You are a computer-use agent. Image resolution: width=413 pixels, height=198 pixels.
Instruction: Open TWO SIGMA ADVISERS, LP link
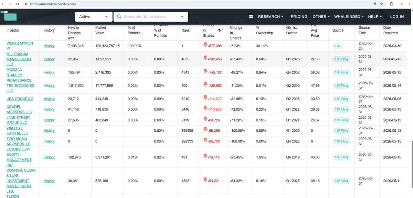(x=18, y=141)
